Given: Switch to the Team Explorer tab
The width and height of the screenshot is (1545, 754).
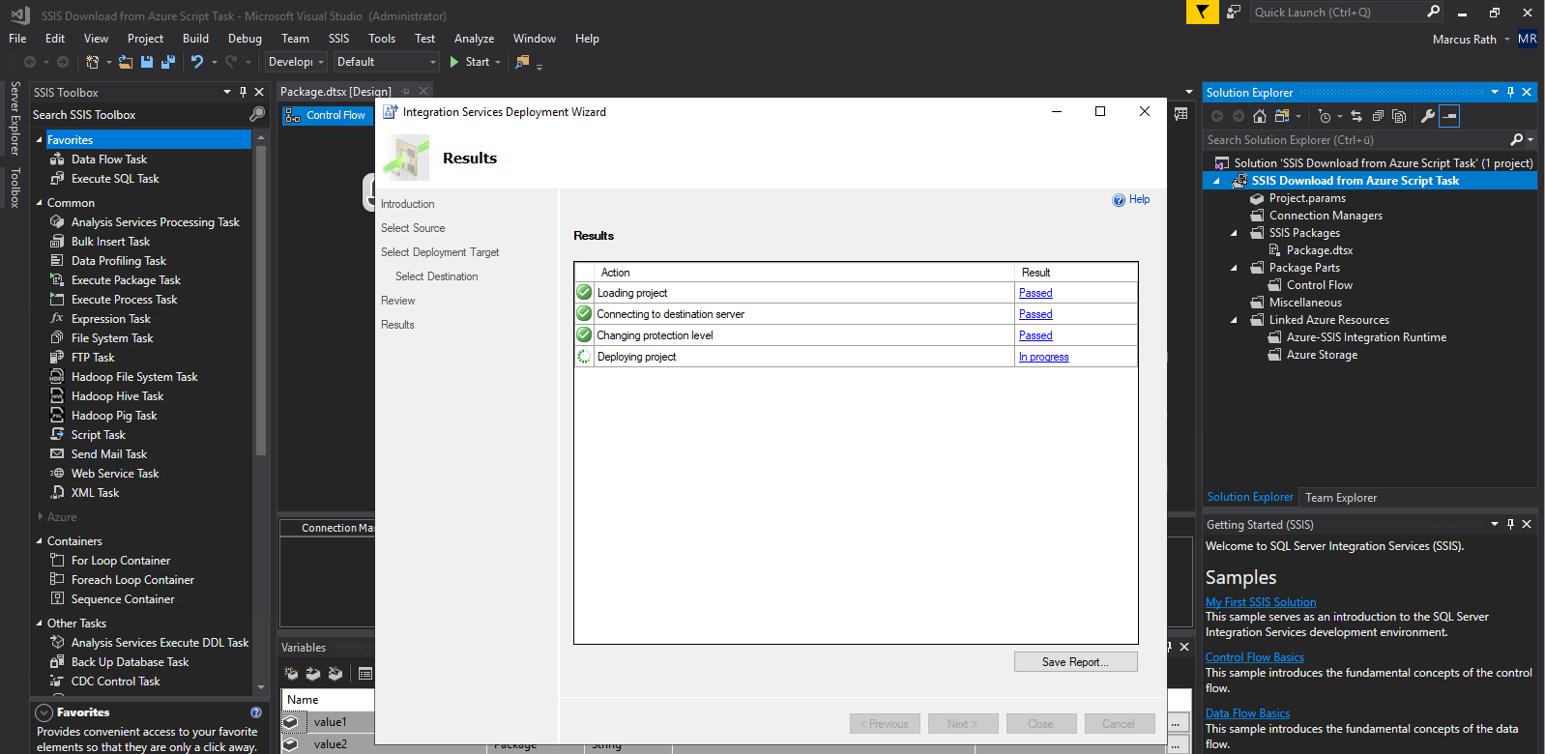Looking at the screenshot, I should (x=1340, y=498).
